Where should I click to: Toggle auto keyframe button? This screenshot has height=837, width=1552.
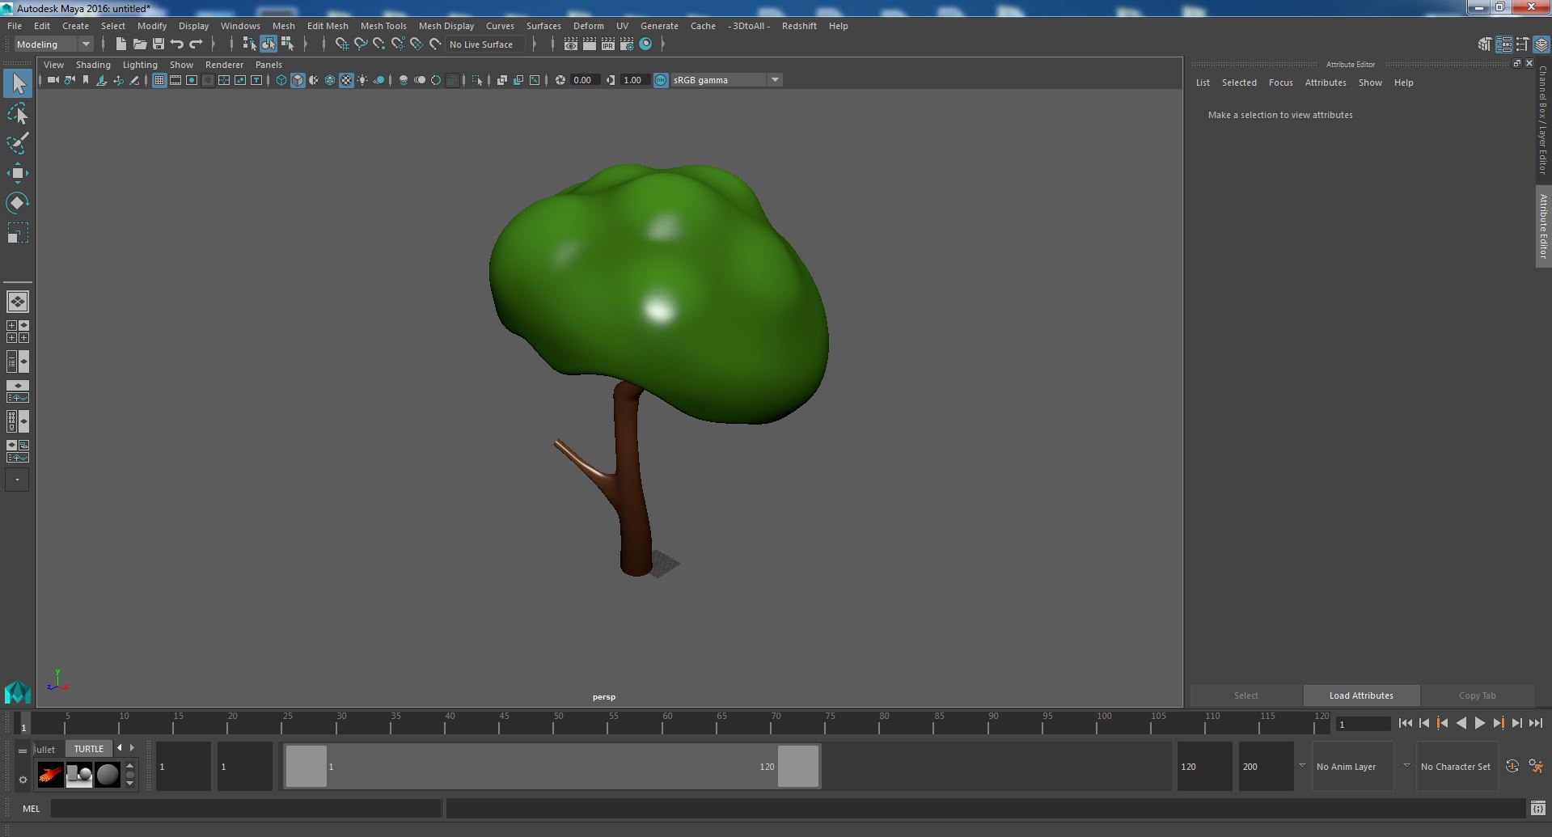click(x=1512, y=767)
